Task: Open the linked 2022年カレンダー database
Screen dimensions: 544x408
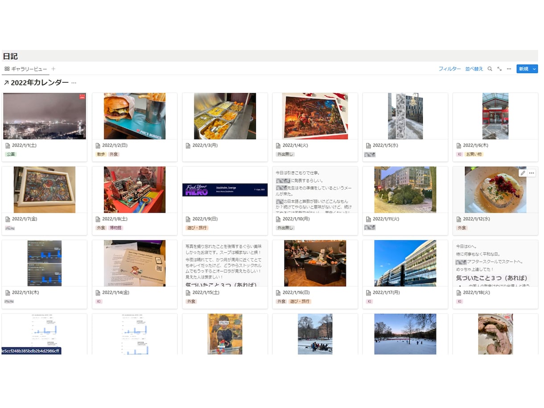Action: coord(40,82)
